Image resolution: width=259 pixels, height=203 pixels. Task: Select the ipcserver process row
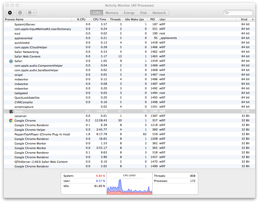[130, 116]
